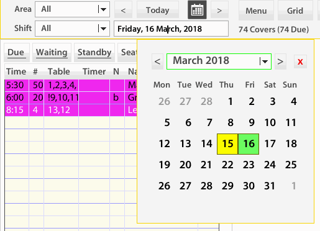Open the Shift dropdown
Viewport: 320px width, 231px height.
tap(72, 29)
